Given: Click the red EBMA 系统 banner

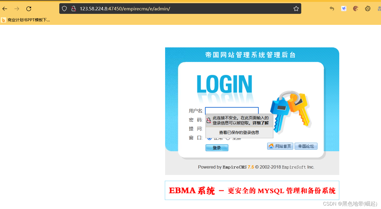Looking at the screenshot, I should 252,190.
